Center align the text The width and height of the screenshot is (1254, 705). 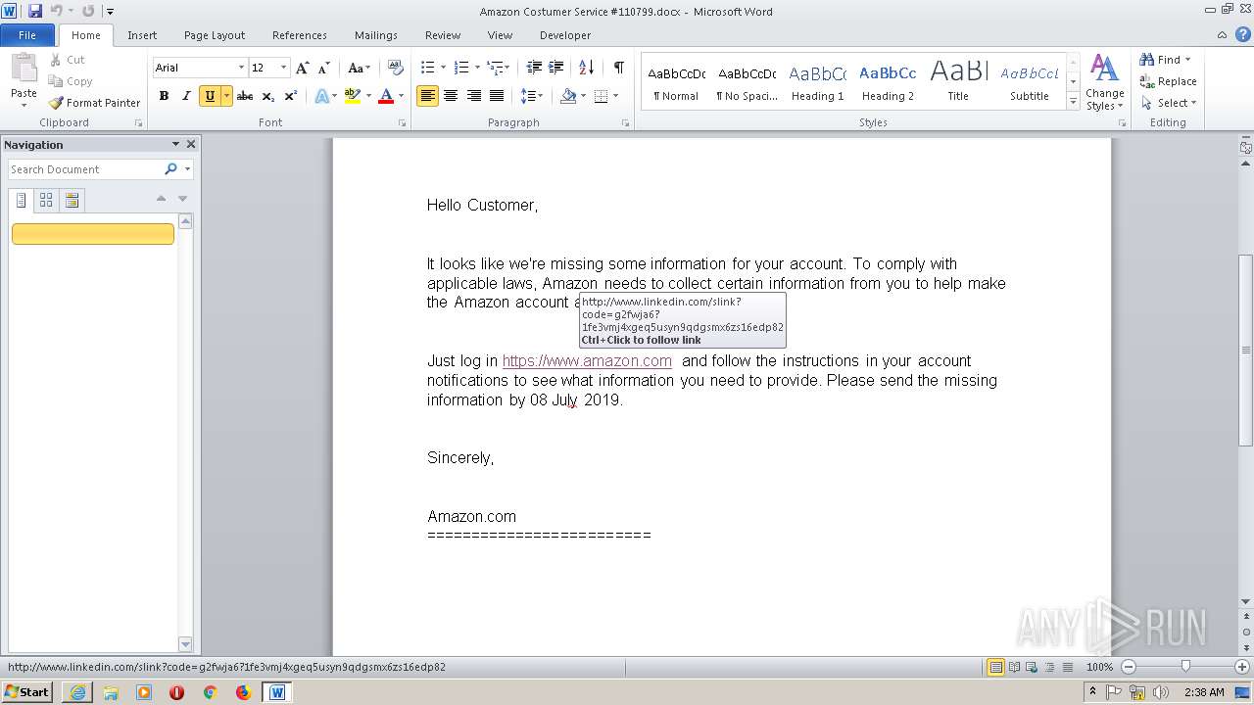[451, 96]
